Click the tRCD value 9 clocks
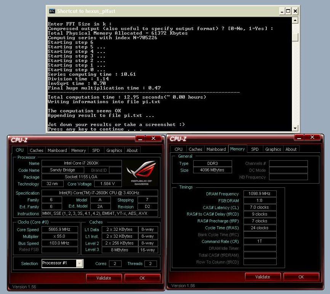Viewport: 330px width, 294px height. (x=260, y=214)
